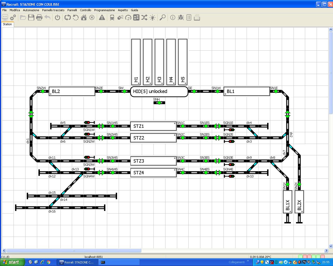333x266 pixels.
Task: Toggle signal SGN1E
Action: click(229, 130)
